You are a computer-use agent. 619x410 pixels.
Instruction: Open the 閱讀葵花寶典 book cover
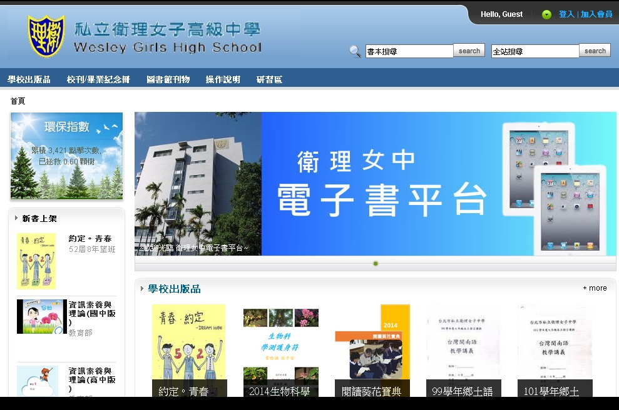[372, 351]
